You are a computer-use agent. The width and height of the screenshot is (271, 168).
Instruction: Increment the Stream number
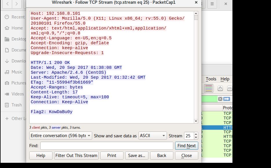196,134
